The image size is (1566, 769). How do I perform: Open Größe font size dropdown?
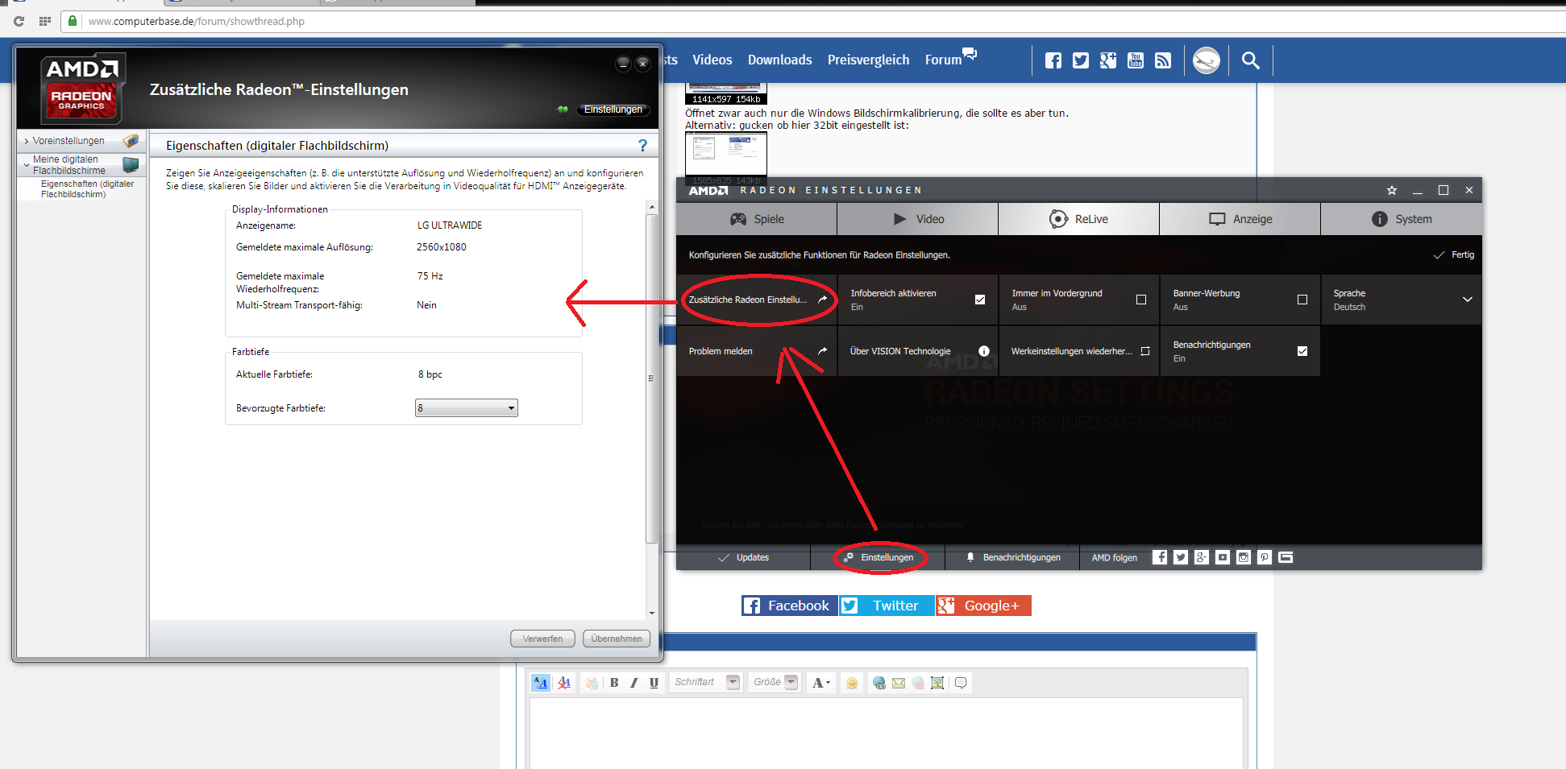point(775,683)
